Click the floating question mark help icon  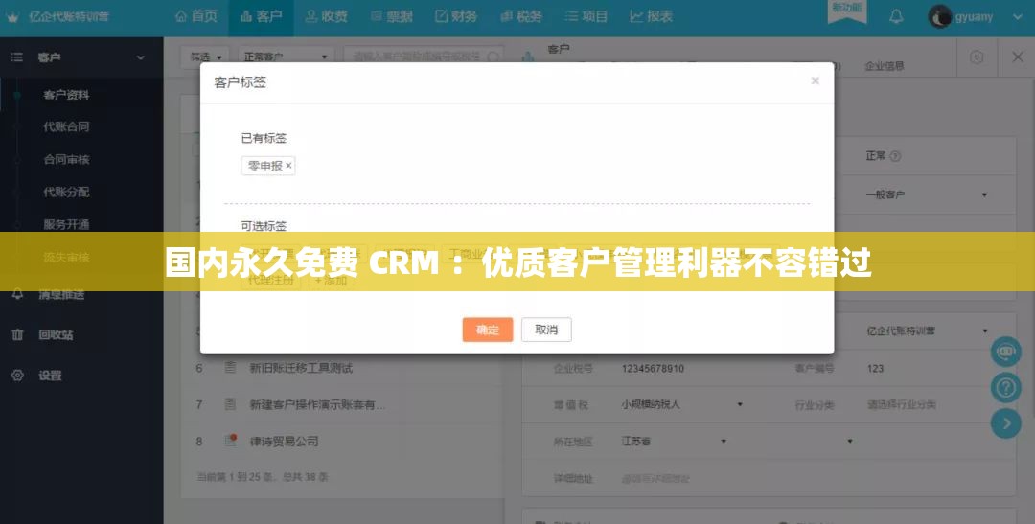pyautogui.click(x=1006, y=387)
